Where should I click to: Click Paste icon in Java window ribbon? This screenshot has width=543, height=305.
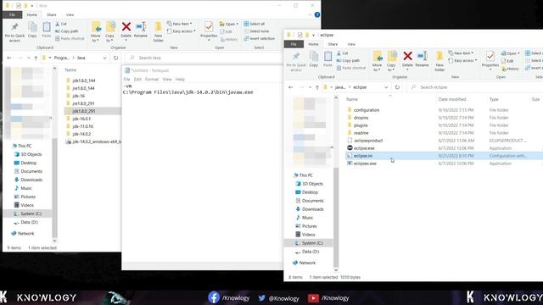(x=47, y=30)
